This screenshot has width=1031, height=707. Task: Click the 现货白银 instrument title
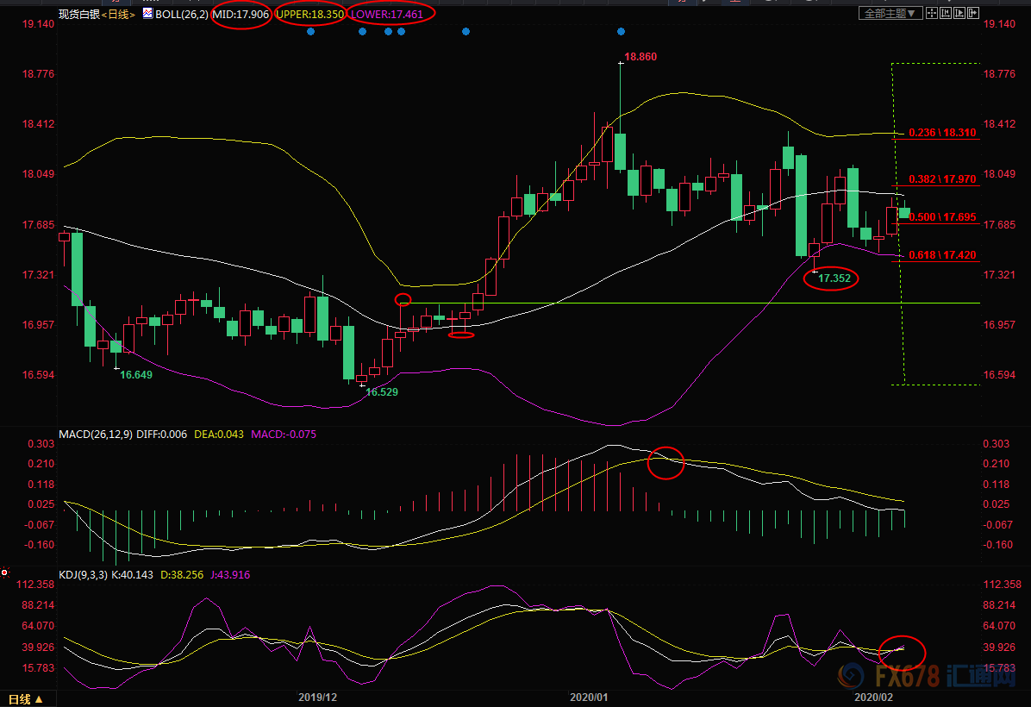click(78, 15)
